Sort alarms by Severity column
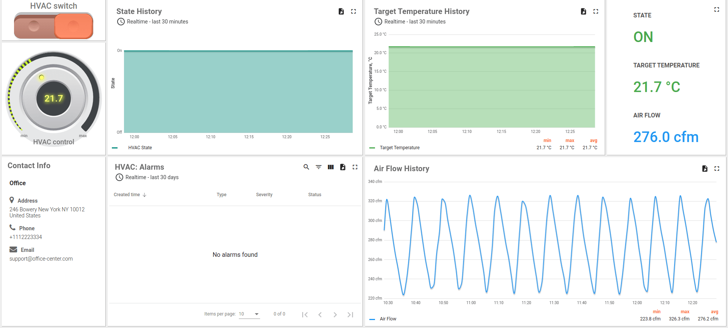728x328 pixels. (264, 195)
